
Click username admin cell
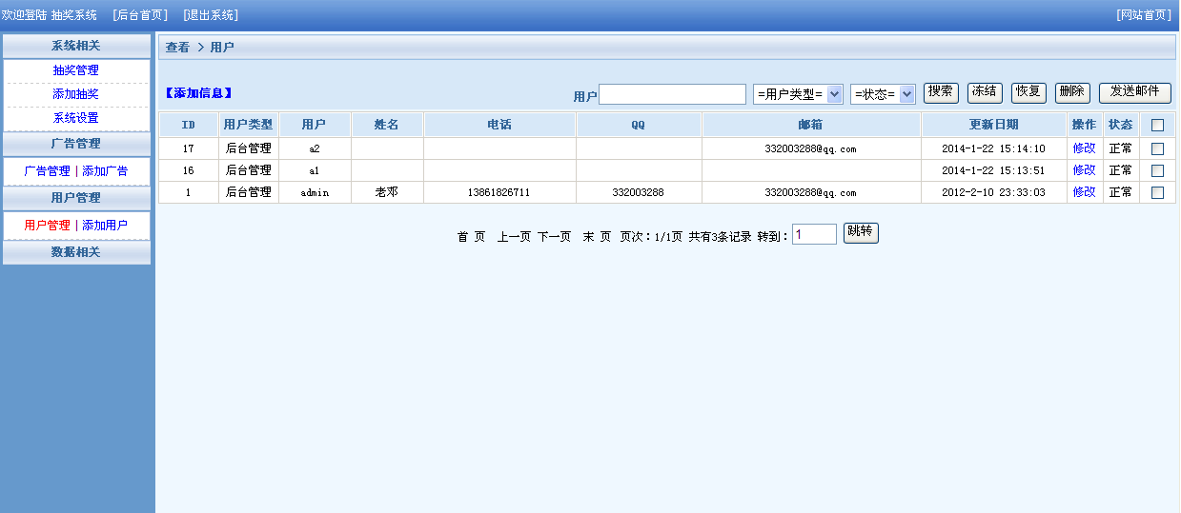click(315, 192)
